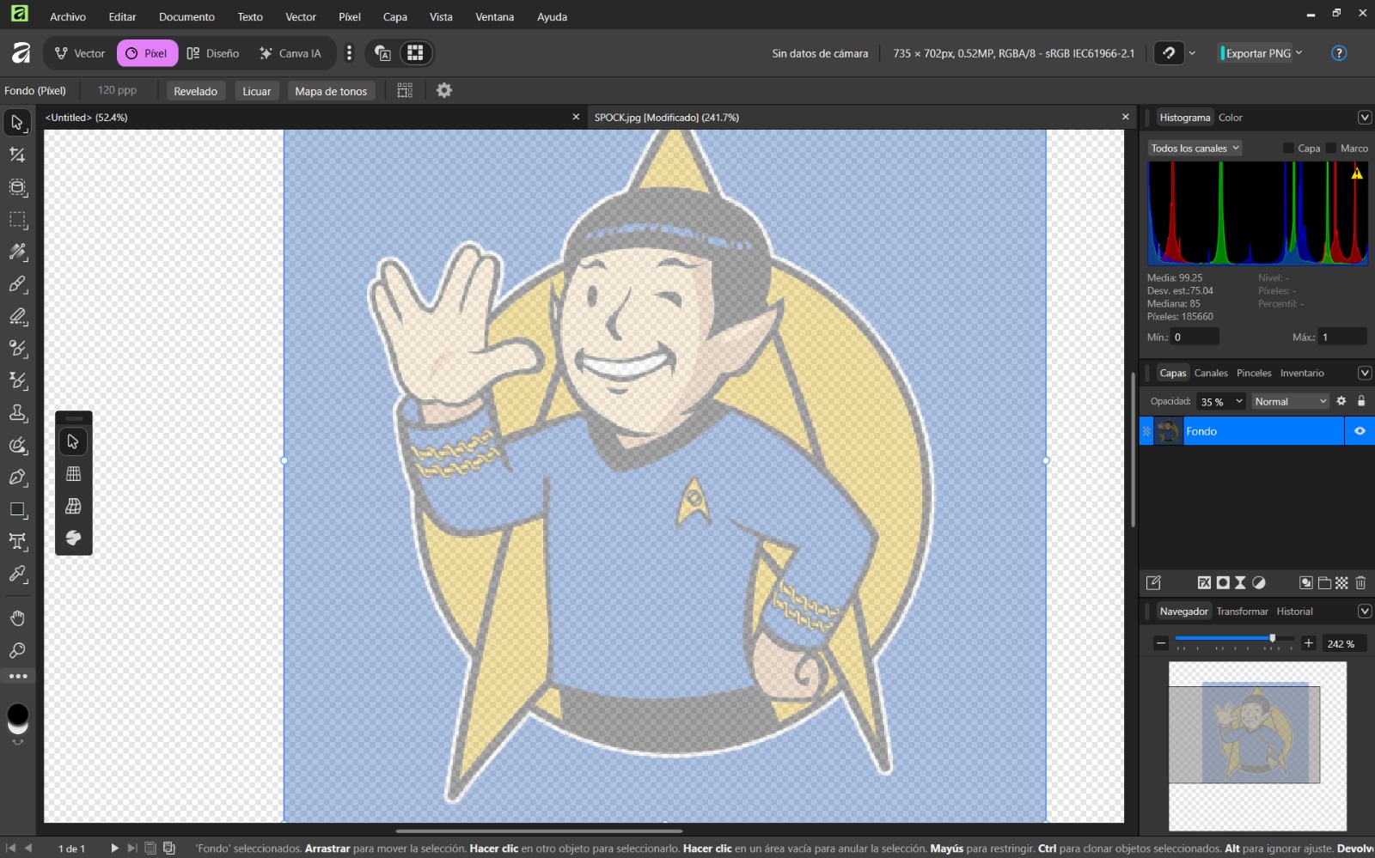1375x858 pixels.
Task: Check the Marco checkbox in Histograma
Action: coord(1329,148)
